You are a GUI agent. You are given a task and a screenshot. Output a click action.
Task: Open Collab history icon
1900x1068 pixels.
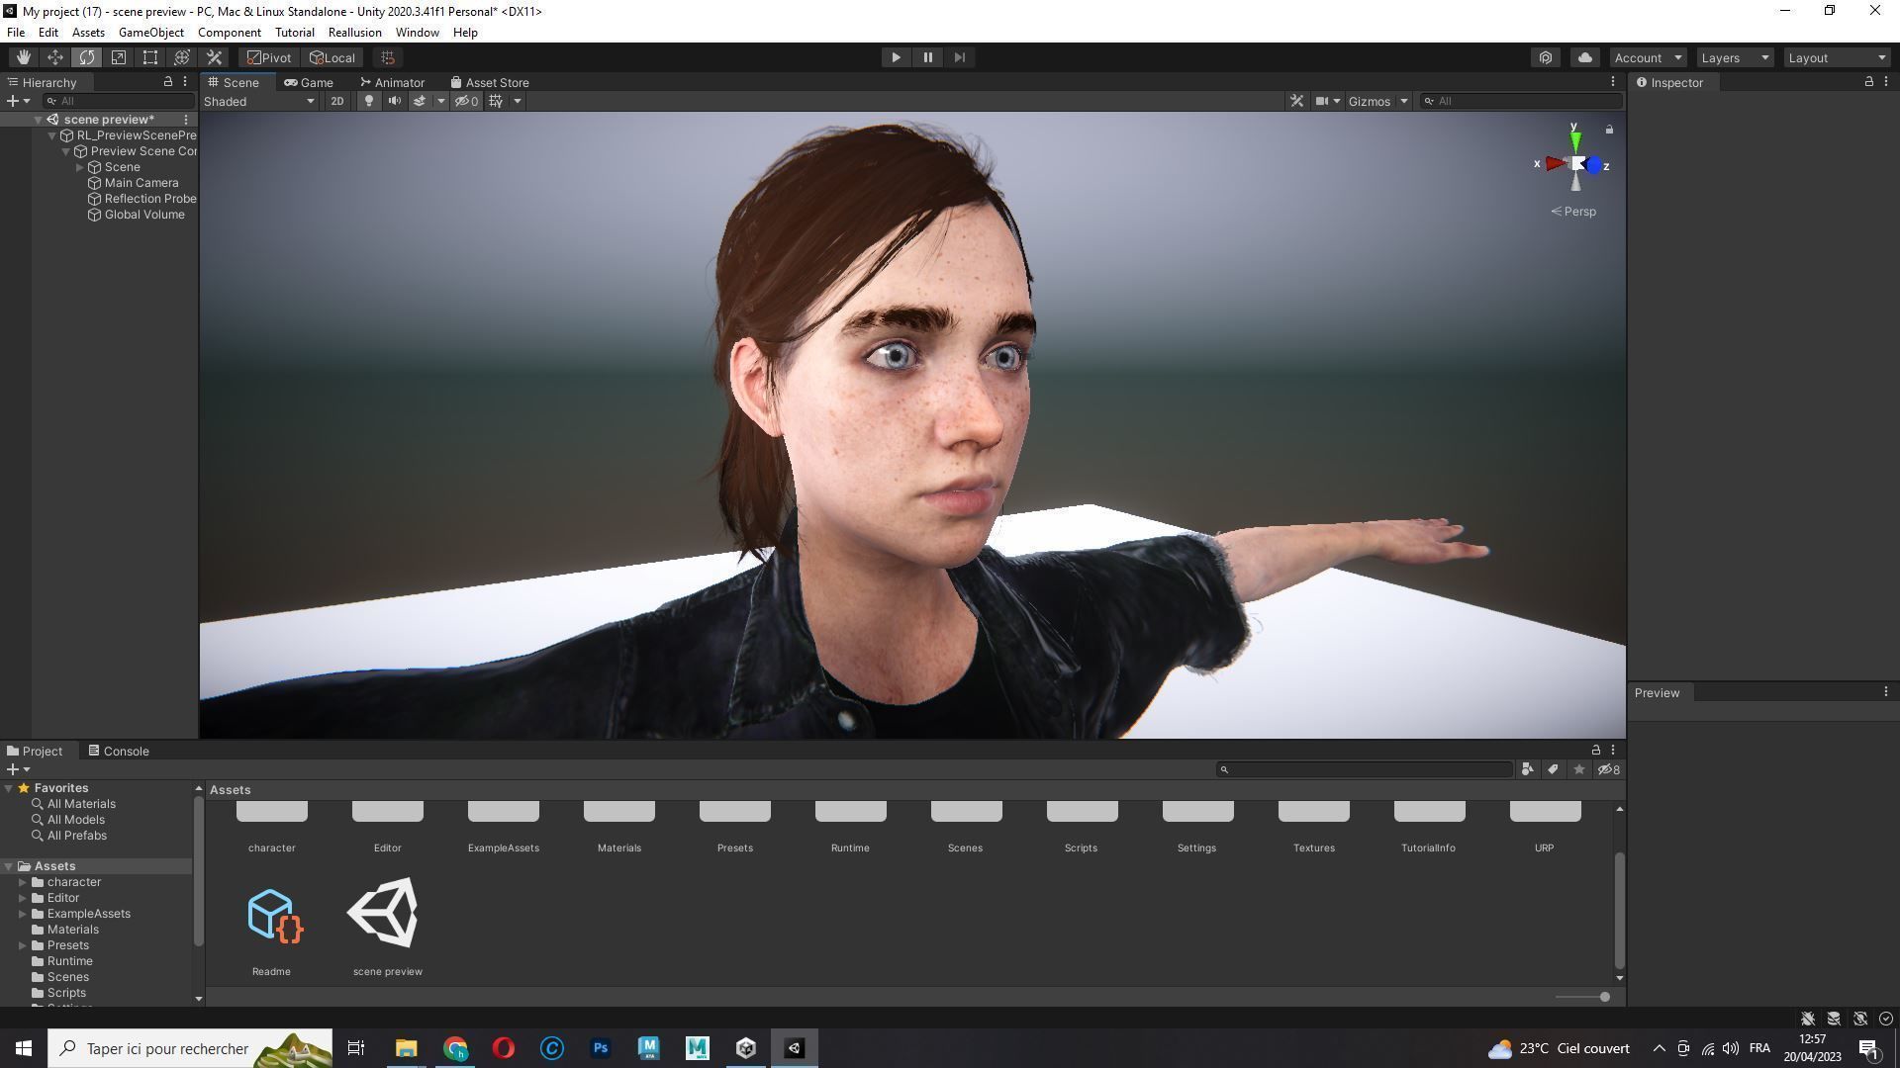[x=1546, y=57]
